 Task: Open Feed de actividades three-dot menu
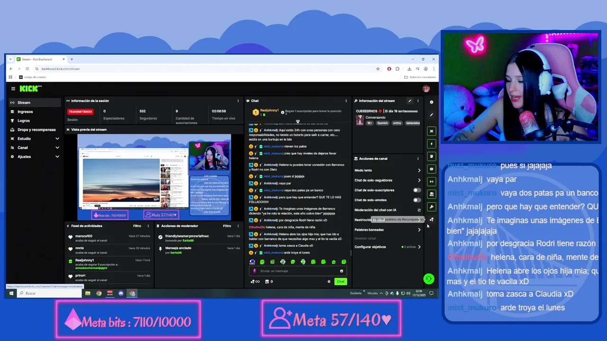tap(149, 226)
